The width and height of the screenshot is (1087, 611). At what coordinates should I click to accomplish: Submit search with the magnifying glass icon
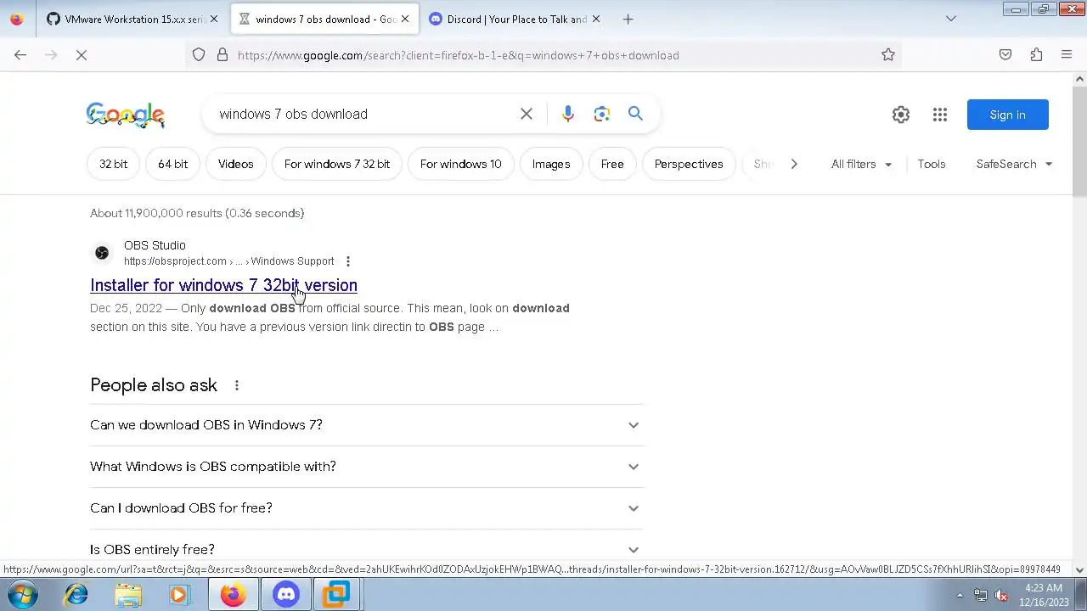[635, 114]
